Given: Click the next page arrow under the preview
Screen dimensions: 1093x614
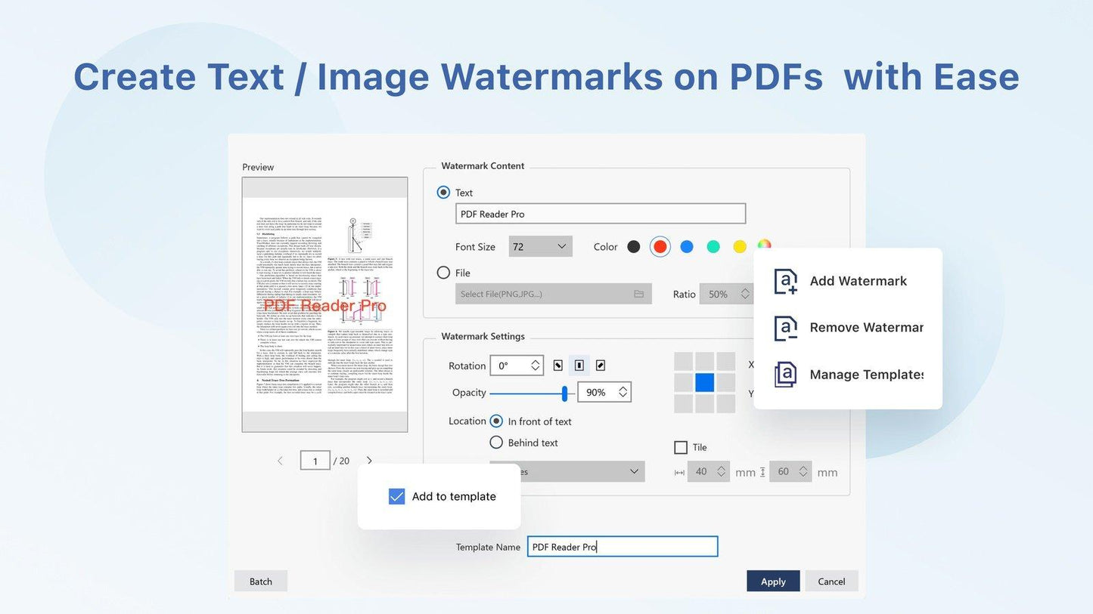Looking at the screenshot, I should coord(369,460).
